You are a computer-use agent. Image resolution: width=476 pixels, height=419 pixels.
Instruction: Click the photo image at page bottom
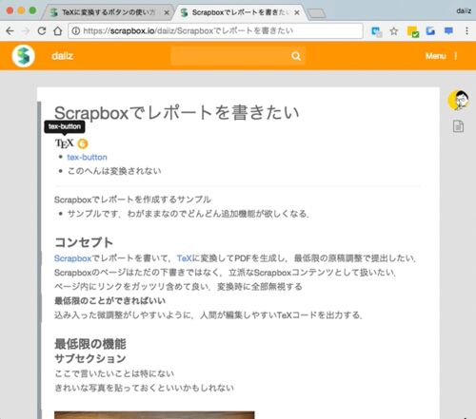point(154,415)
